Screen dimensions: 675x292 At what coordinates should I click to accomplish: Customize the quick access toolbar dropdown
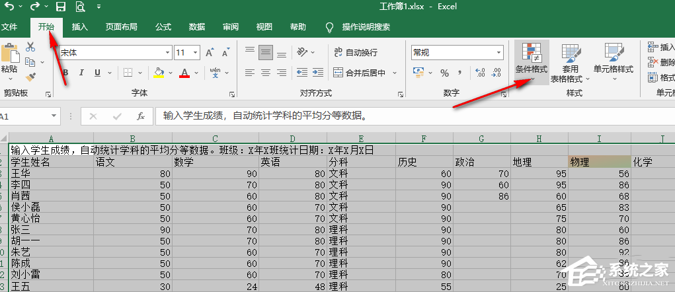coord(99,7)
